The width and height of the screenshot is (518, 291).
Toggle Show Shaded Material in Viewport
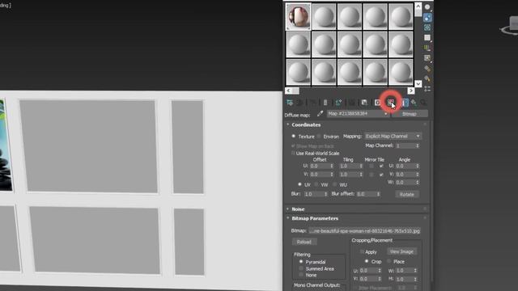(391, 103)
